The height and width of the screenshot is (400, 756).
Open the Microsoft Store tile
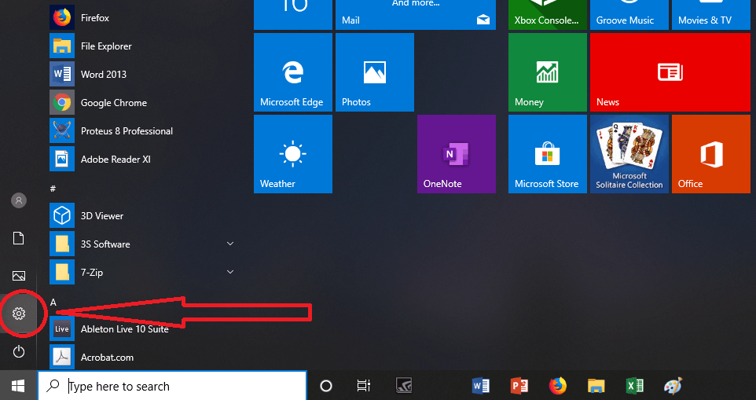pos(548,154)
